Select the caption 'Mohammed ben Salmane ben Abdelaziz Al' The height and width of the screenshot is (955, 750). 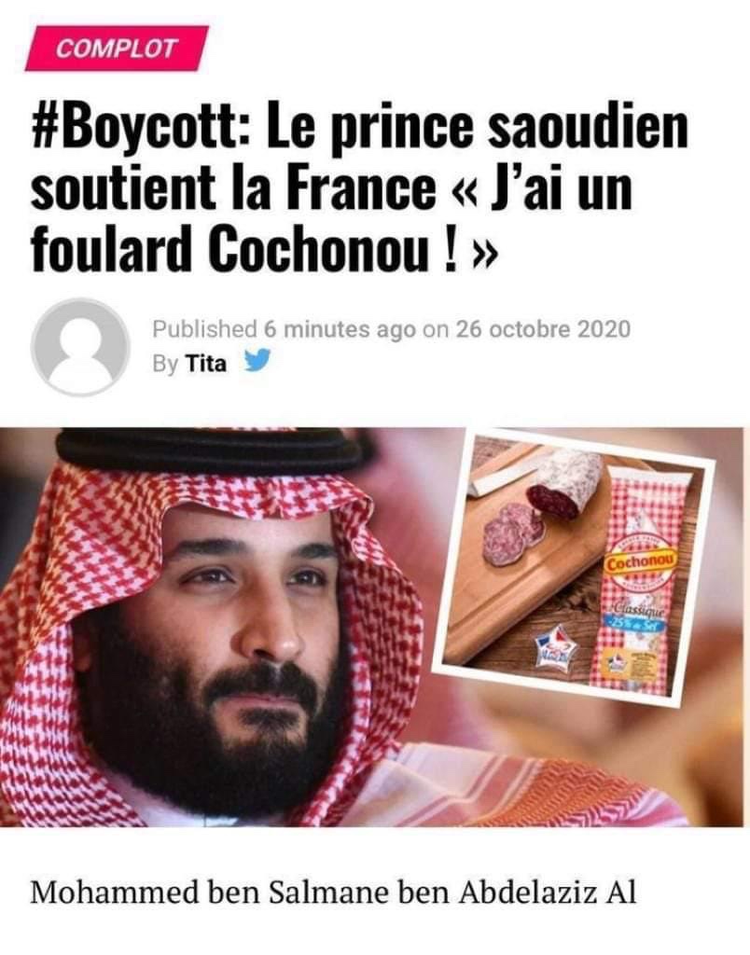coord(333,893)
